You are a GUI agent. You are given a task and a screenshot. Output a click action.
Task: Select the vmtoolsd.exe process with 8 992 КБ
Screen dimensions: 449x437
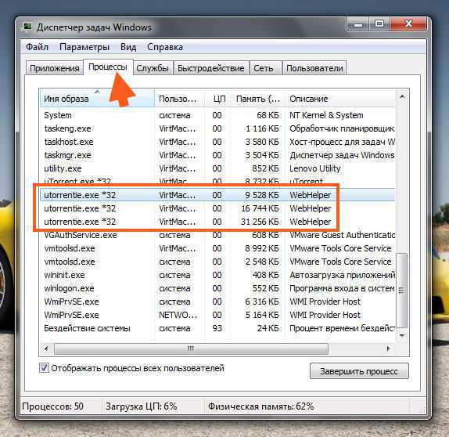click(217, 248)
